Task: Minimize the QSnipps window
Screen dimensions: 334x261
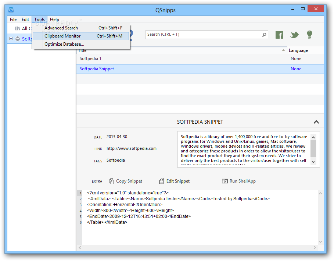Action: [x=293, y=9]
